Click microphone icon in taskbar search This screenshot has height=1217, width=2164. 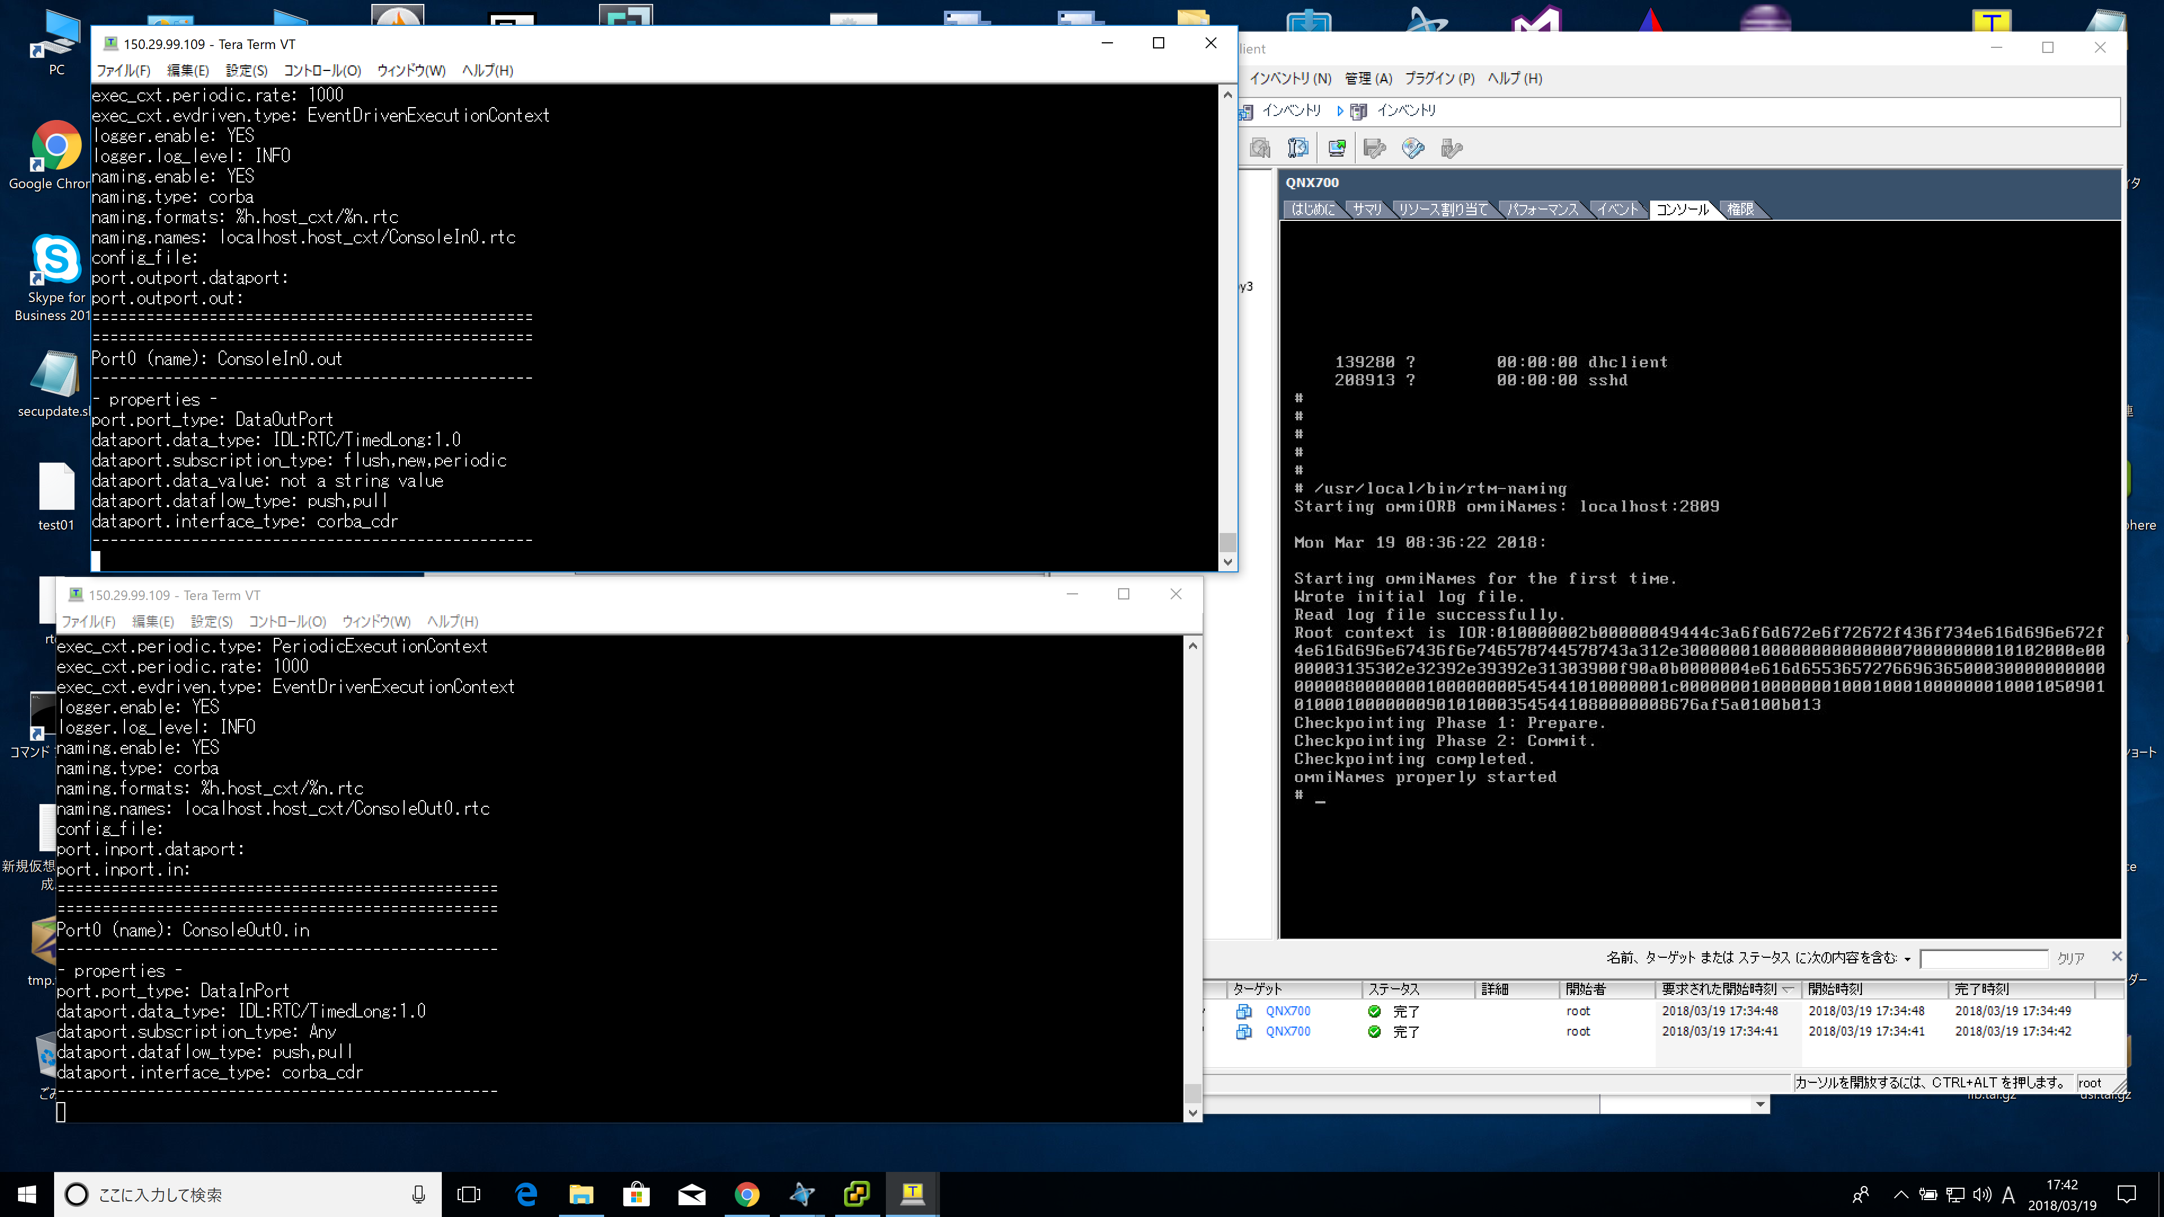(418, 1194)
